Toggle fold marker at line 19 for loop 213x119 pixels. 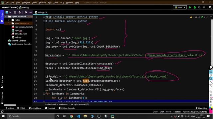(44, 94)
